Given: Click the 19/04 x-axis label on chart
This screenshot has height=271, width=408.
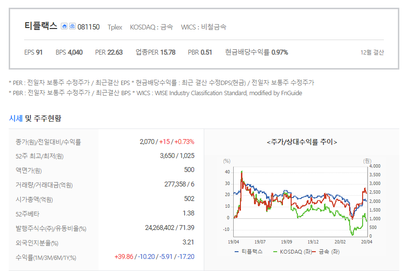Looking at the screenshot, I should [x=233, y=242].
